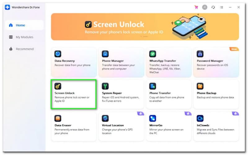Select the Phone Manager toolbox icon
Screen dimensions: 248x155
pyautogui.click(x=105, y=54)
